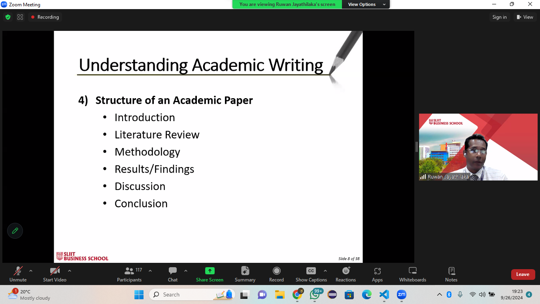The image size is (540, 304).
Task: Open the Reactions picker
Action: tap(346, 274)
